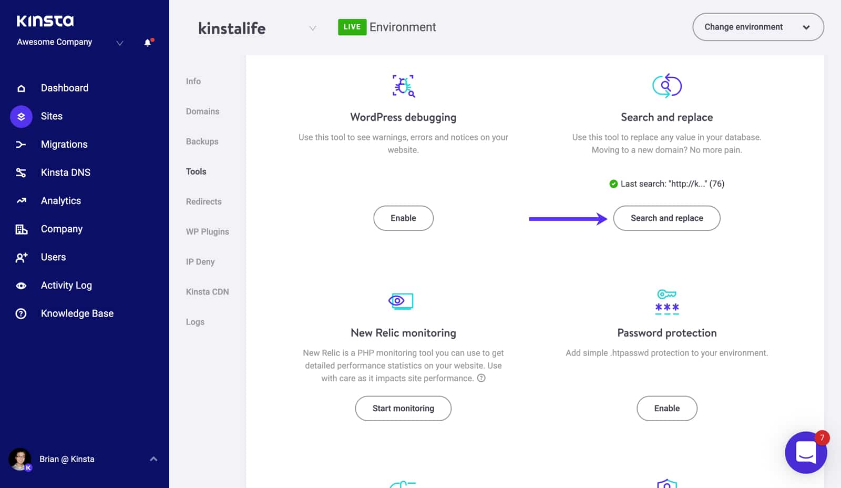This screenshot has height=488, width=841.
Task: Click the Search and replace button
Action: tap(666, 218)
